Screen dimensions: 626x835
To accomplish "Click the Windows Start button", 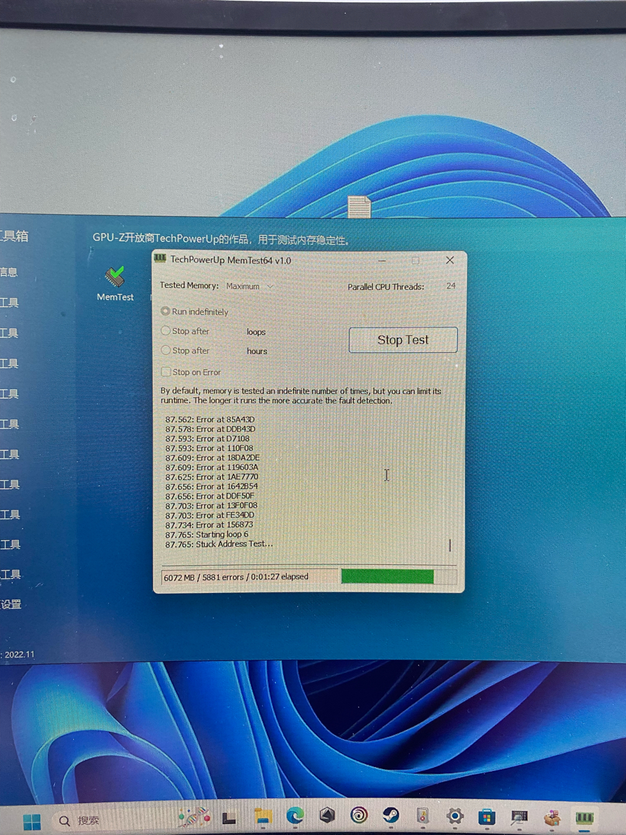I will (x=31, y=821).
